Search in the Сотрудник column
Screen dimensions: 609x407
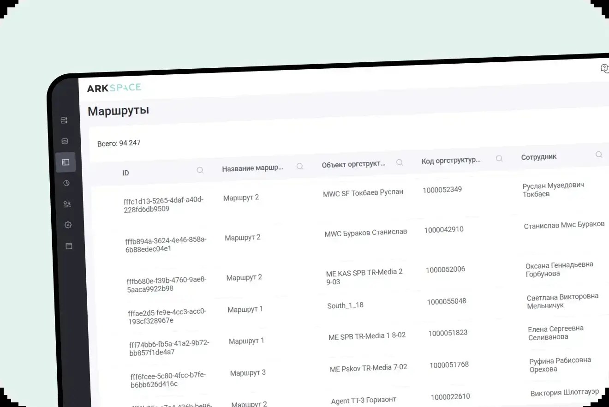pyautogui.click(x=599, y=155)
